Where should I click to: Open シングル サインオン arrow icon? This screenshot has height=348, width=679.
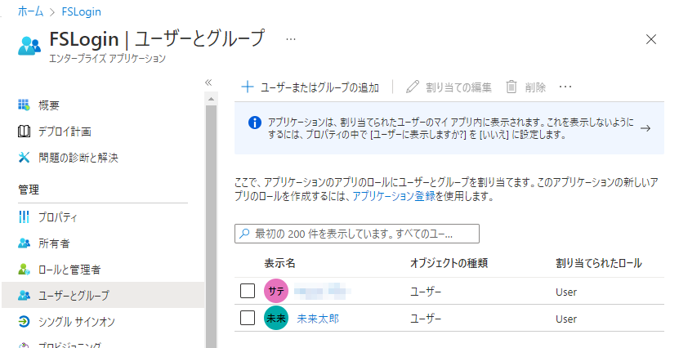24,322
